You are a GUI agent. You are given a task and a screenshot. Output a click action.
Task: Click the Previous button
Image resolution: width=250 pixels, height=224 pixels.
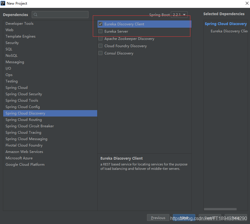(158, 218)
